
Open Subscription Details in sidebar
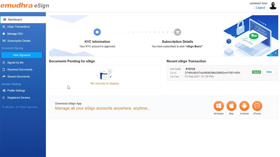19,41
